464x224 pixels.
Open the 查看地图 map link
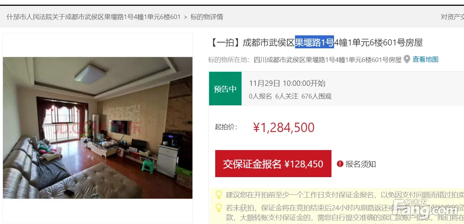(425, 60)
